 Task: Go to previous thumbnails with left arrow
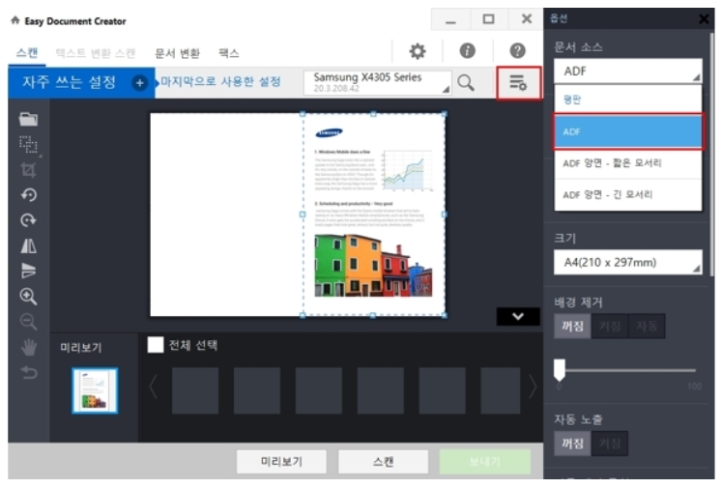[154, 387]
